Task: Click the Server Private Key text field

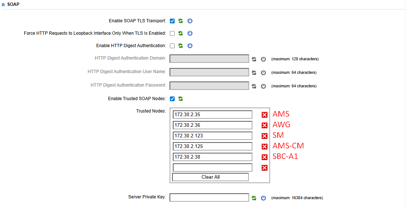Action: (x=209, y=198)
